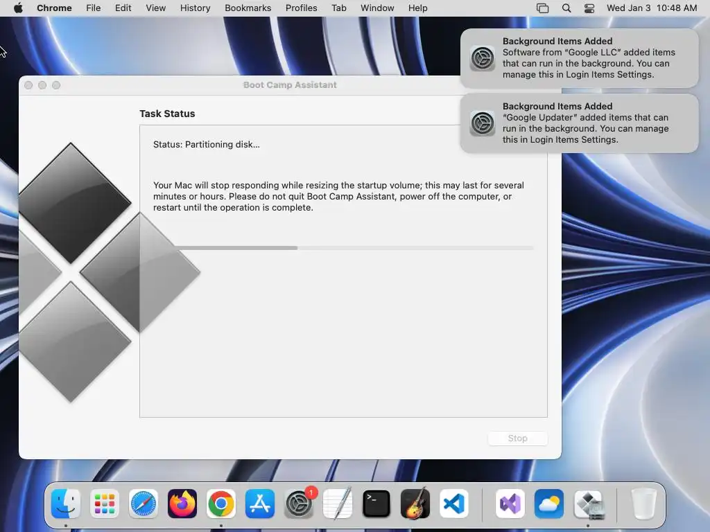Open the Tab menu

[x=338, y=8]
